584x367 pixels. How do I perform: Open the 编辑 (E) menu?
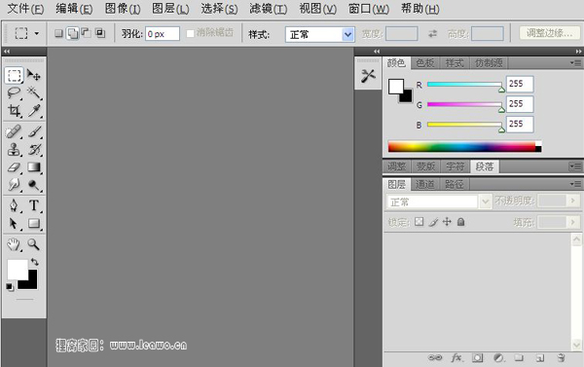(x=74, y=8)
